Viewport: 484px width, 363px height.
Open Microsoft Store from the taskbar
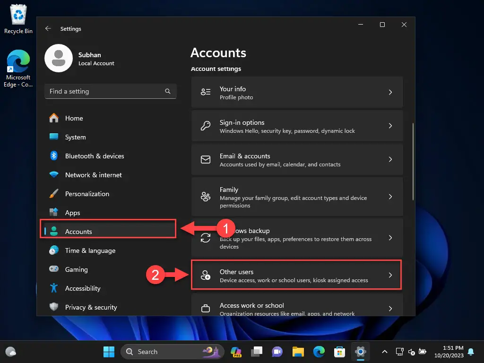(339, 352)
